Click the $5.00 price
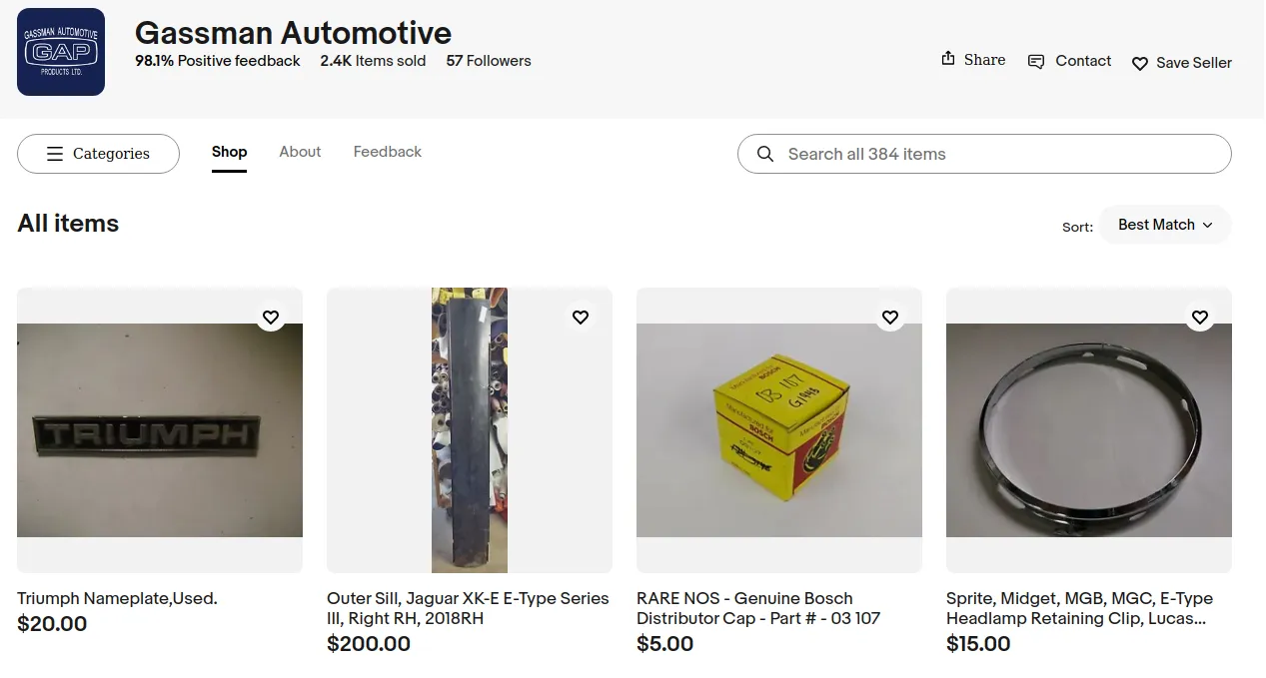The height and width of the screenshot is (678, 1266). 664,644
